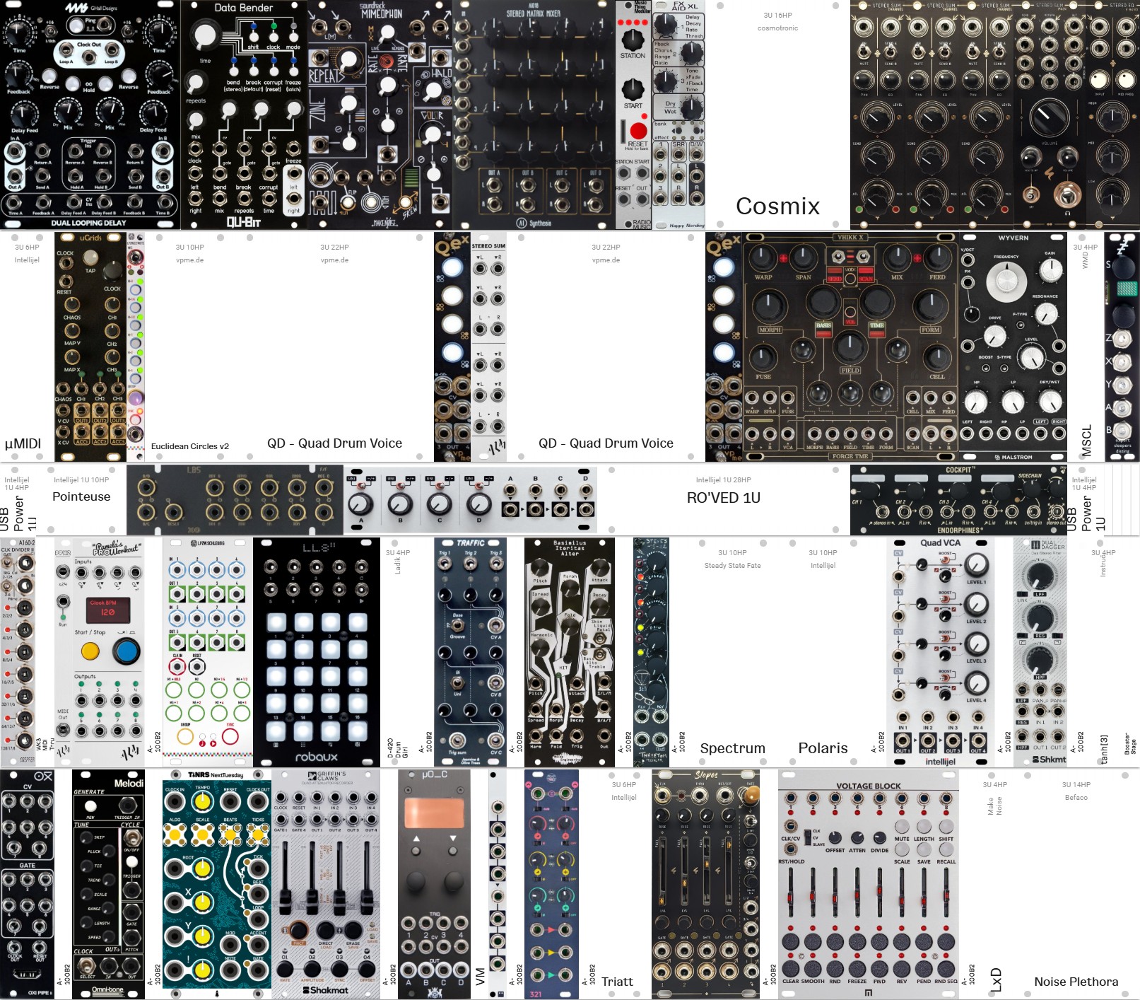1140x1000 pixels.
Task: Click the Data Bender mode button
Action: point(293,36)
